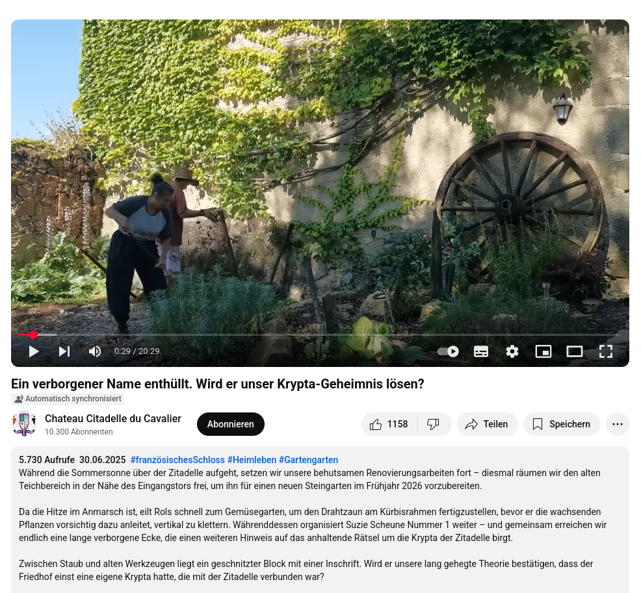Play the video
Screen dimensions: 641x593
(34, 351)
